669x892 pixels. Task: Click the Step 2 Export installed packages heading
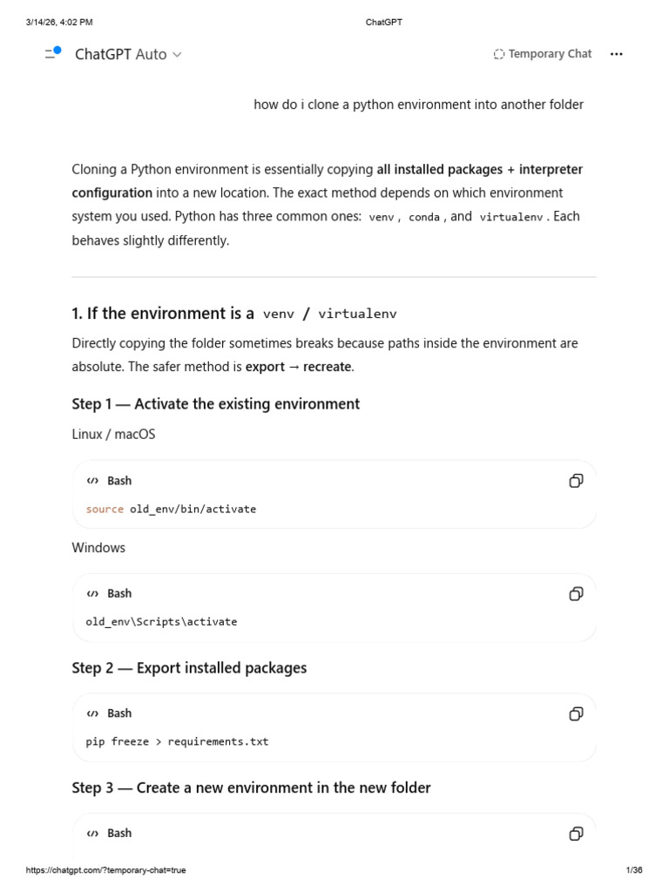pos(189,668)
